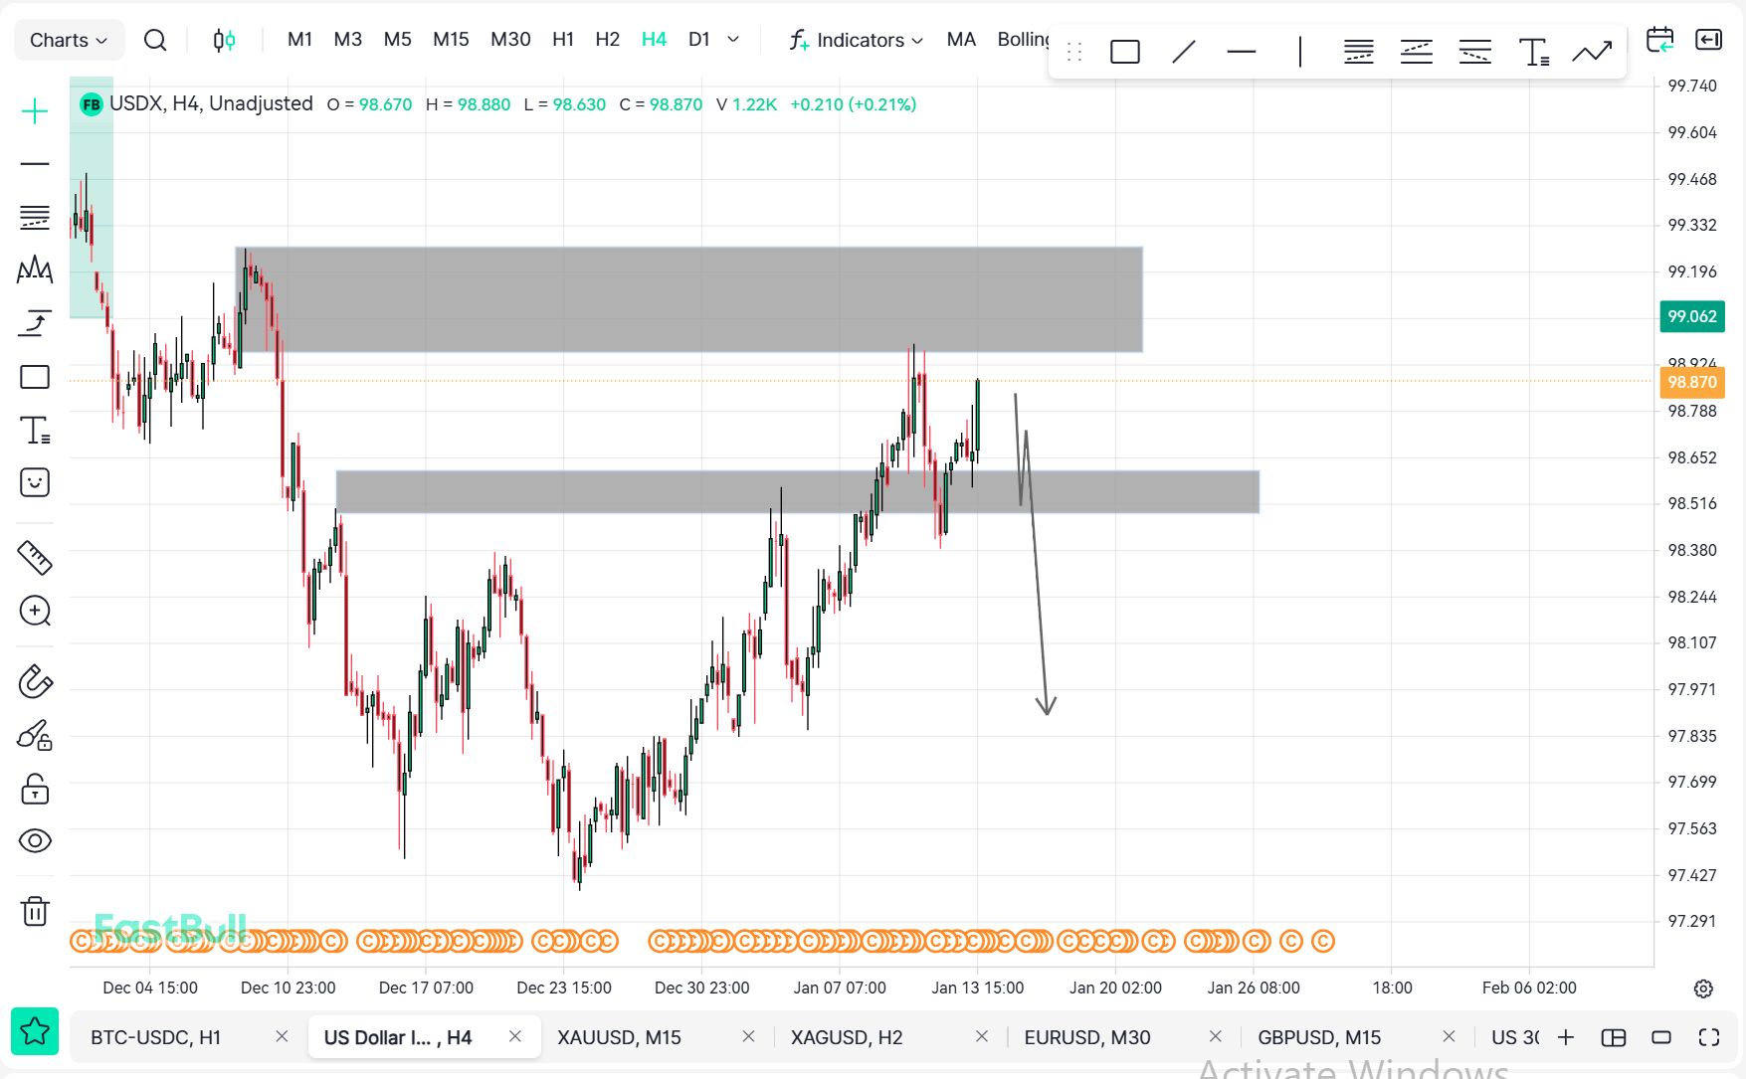
Task: Click the magnet snap tool icon
Action: pyautogui.click(x=35, y=682)
